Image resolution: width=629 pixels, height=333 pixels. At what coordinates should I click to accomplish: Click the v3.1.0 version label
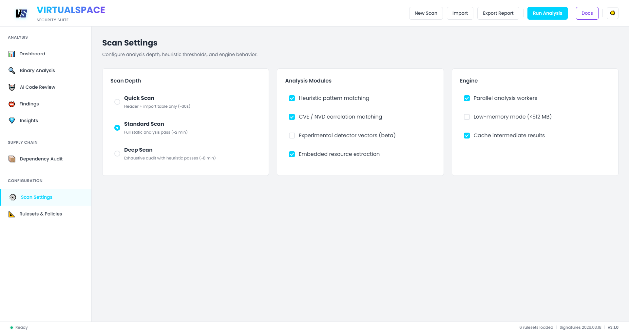click(x=613, y=327)
